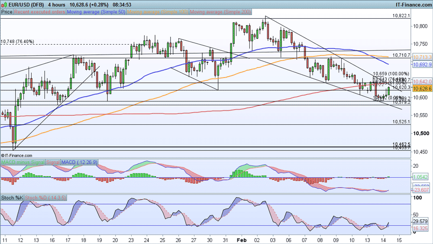The image size is (433, 244).
Task: Click the 4 hours timeframe label
Action: coord(57,5)
